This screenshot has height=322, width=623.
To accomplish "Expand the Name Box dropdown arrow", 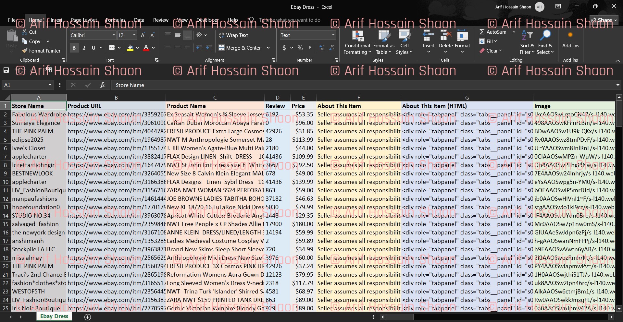I will click(50, 85).
